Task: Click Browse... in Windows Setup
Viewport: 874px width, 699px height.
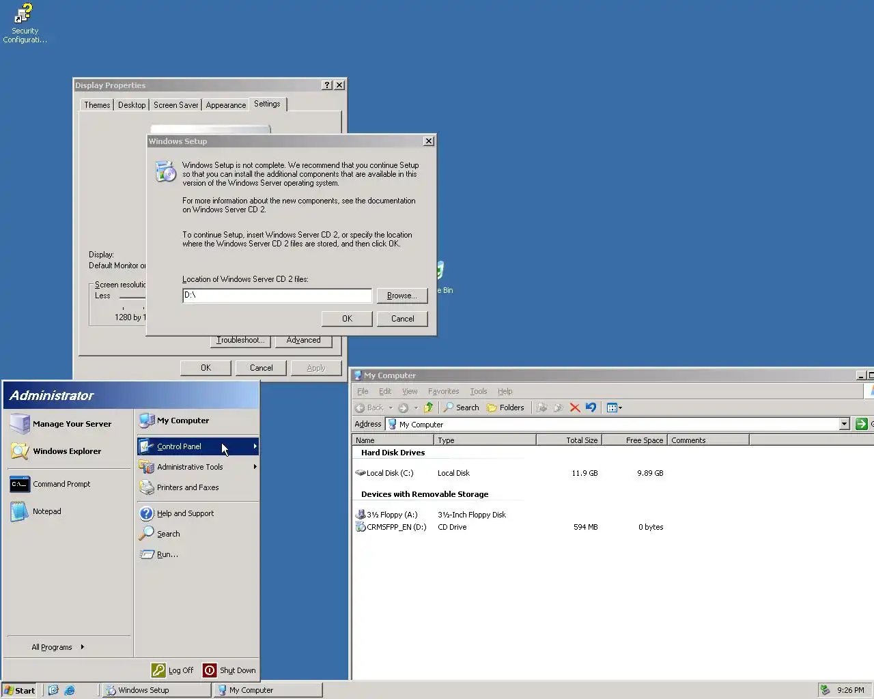Action: [x=402, y=296]
